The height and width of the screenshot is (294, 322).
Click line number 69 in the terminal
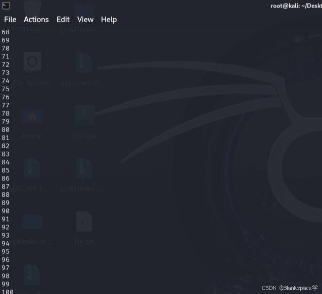click(x=6, y=40)
